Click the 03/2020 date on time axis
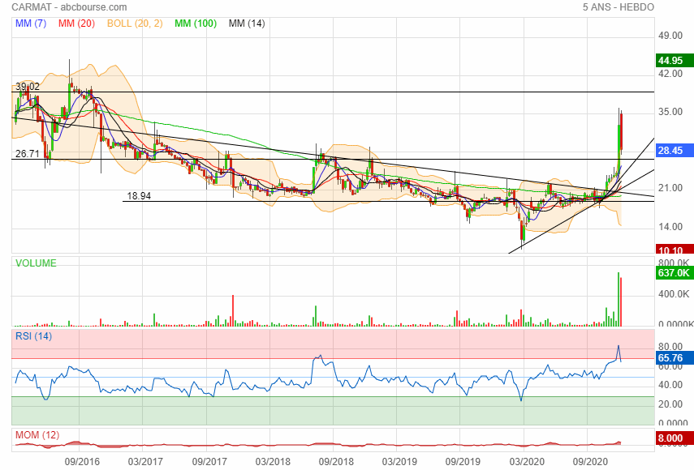Image resolution: width=694 pixels, height=470 pixels. tap(525, 461)
